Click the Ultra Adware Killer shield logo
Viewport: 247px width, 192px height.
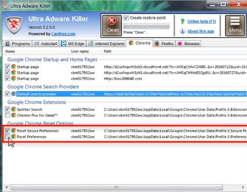pos(14,25)
